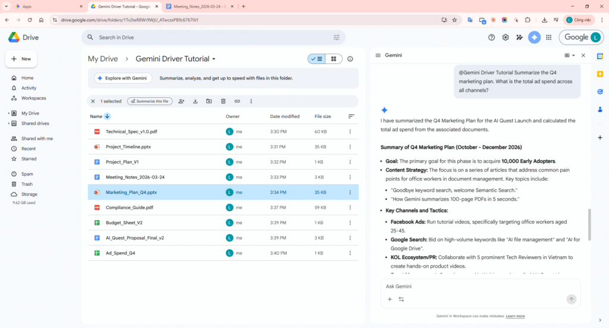The height and width of the screenshot is (328, 609).
Task: Open Google apps grid launcher
Action: click(x=548, y=37)
